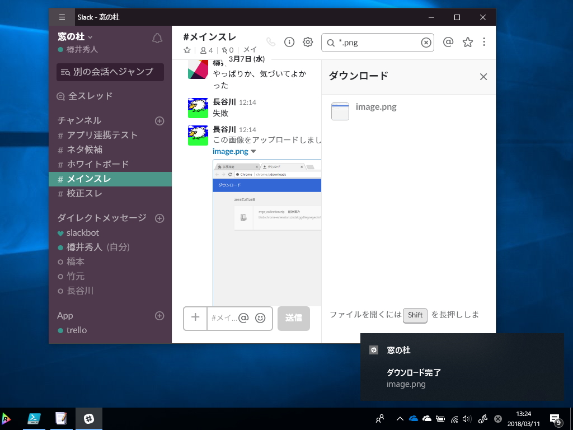
Task: View mentions using the @ icon
Action: [x=448, y=42]
